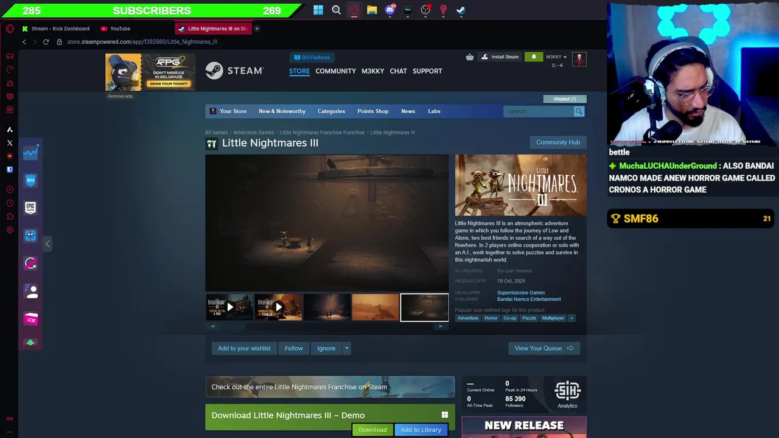Play the first trailer thumbnail

[229, 307]
